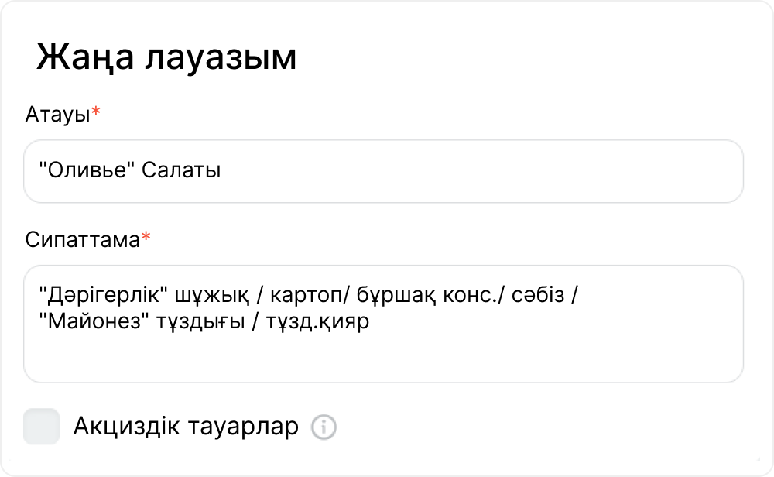Click the red asterisk next to Атауы

tap(96, 113)
